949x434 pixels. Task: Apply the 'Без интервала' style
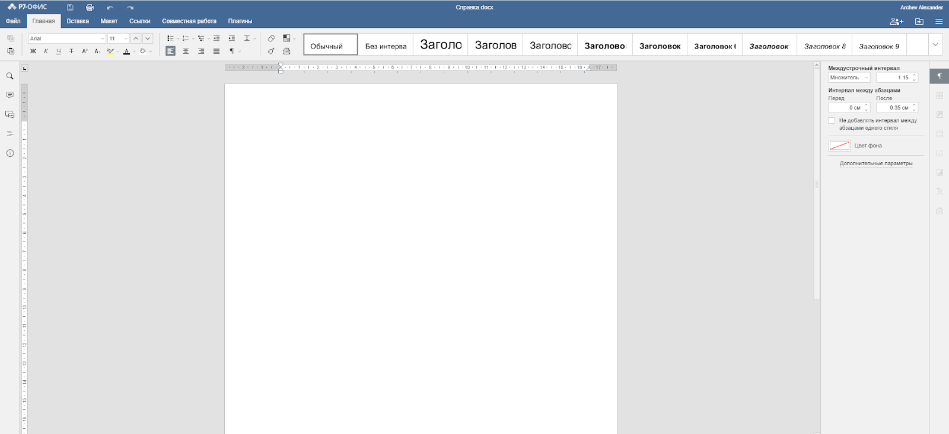386,46
